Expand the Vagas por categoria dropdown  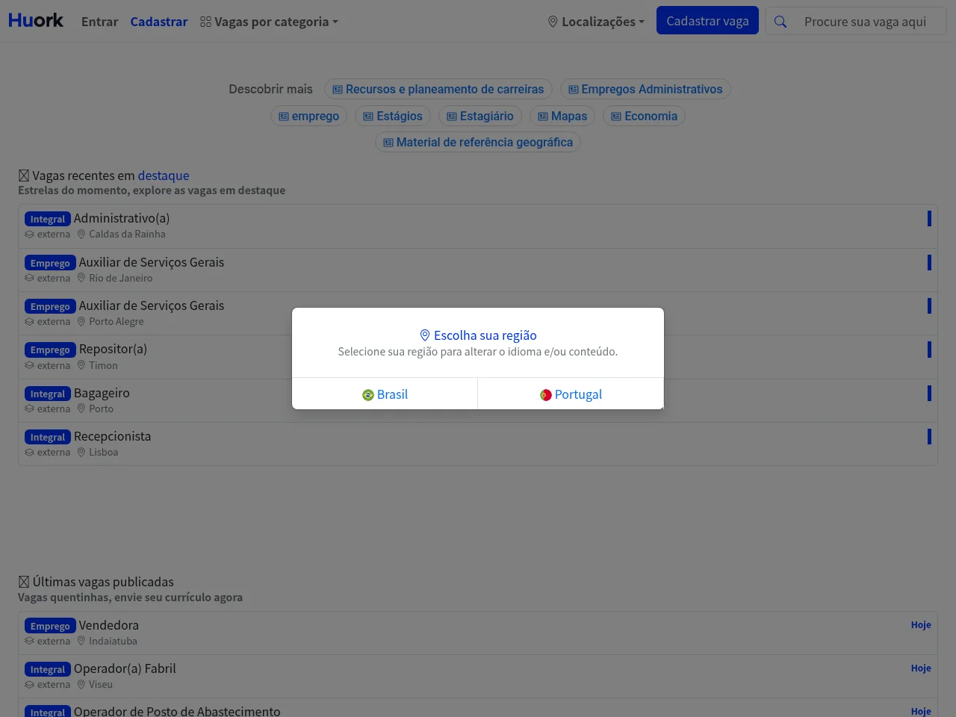[269, 22]
